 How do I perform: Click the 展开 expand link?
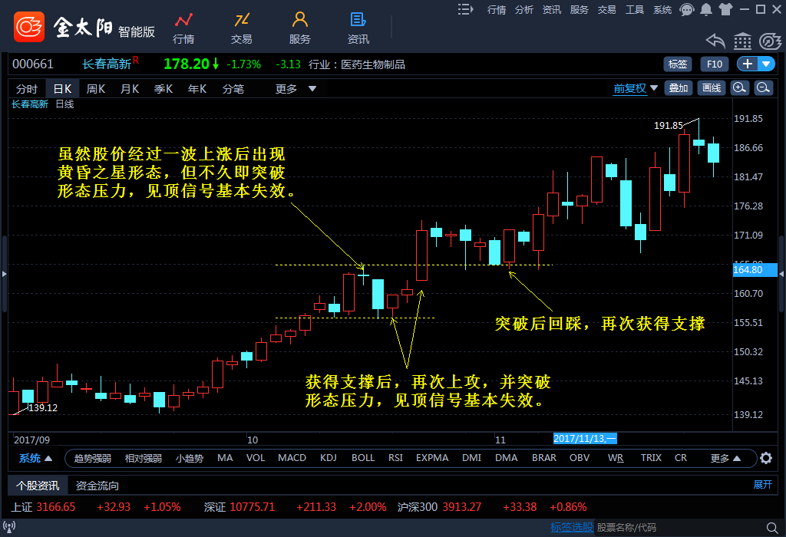pyautogui.click(x=762, y=485)
